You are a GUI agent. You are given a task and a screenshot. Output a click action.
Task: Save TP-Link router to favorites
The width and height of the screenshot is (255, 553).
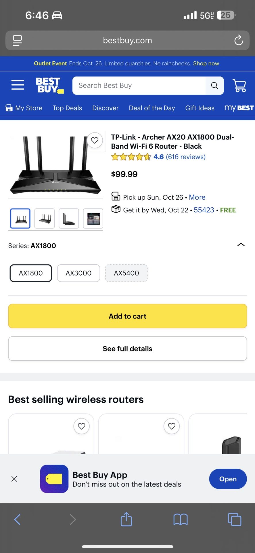[95, 140]
